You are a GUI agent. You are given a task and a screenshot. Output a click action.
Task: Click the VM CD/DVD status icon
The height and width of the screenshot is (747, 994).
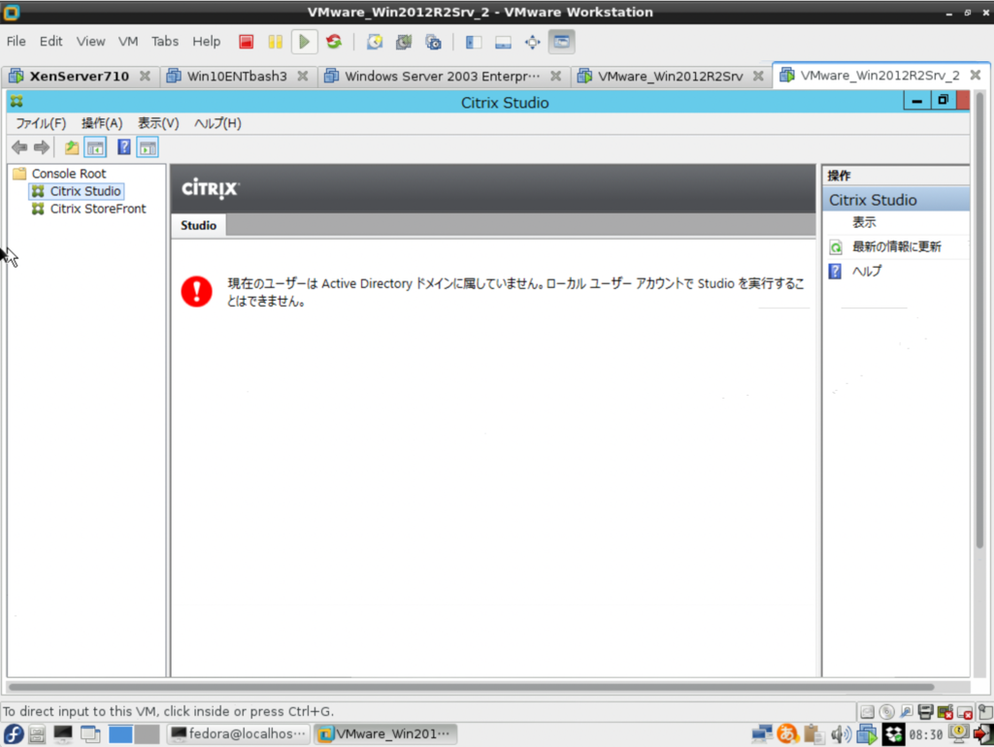(887, 712)
